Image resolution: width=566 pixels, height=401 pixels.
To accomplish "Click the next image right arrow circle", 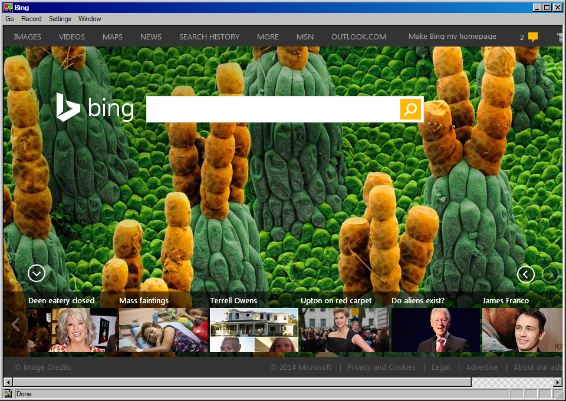I will point(551,274).
